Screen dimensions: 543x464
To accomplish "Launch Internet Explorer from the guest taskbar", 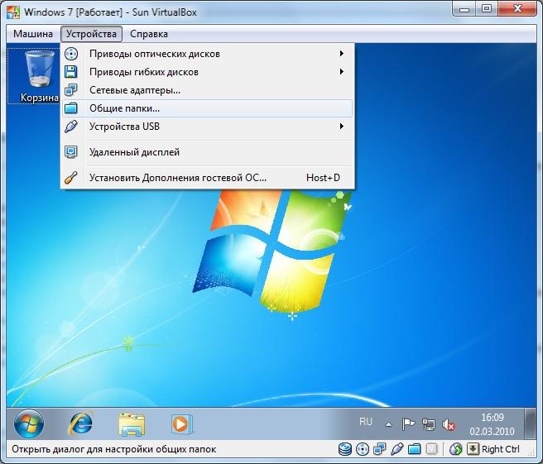I will (x=80, y=423).
